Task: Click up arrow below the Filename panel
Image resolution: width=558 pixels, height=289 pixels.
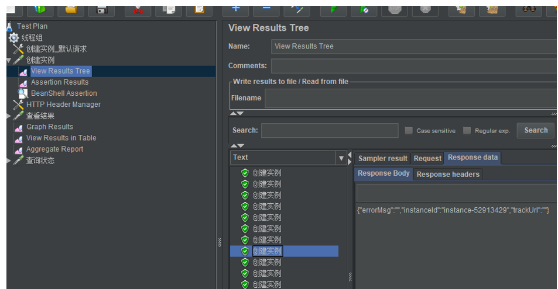Action: (x=233, y=113)
